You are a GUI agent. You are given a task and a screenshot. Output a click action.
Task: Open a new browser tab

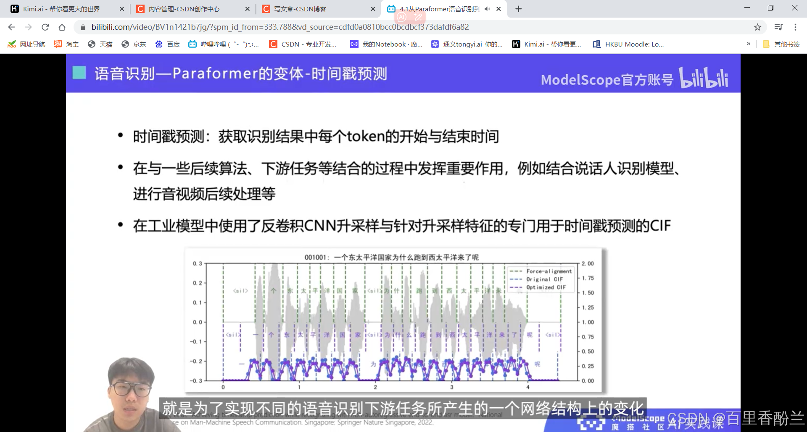click(519, 9)
